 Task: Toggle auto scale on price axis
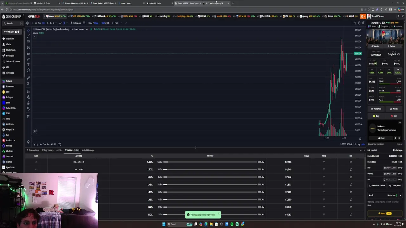click(x=363, y=144)
